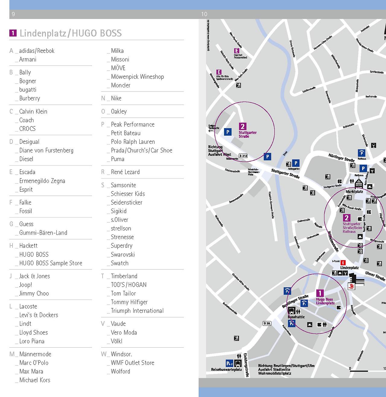Click the HUGO BOSS Sample Store entry
386x397 pixels.
click(x=51, y=263)
